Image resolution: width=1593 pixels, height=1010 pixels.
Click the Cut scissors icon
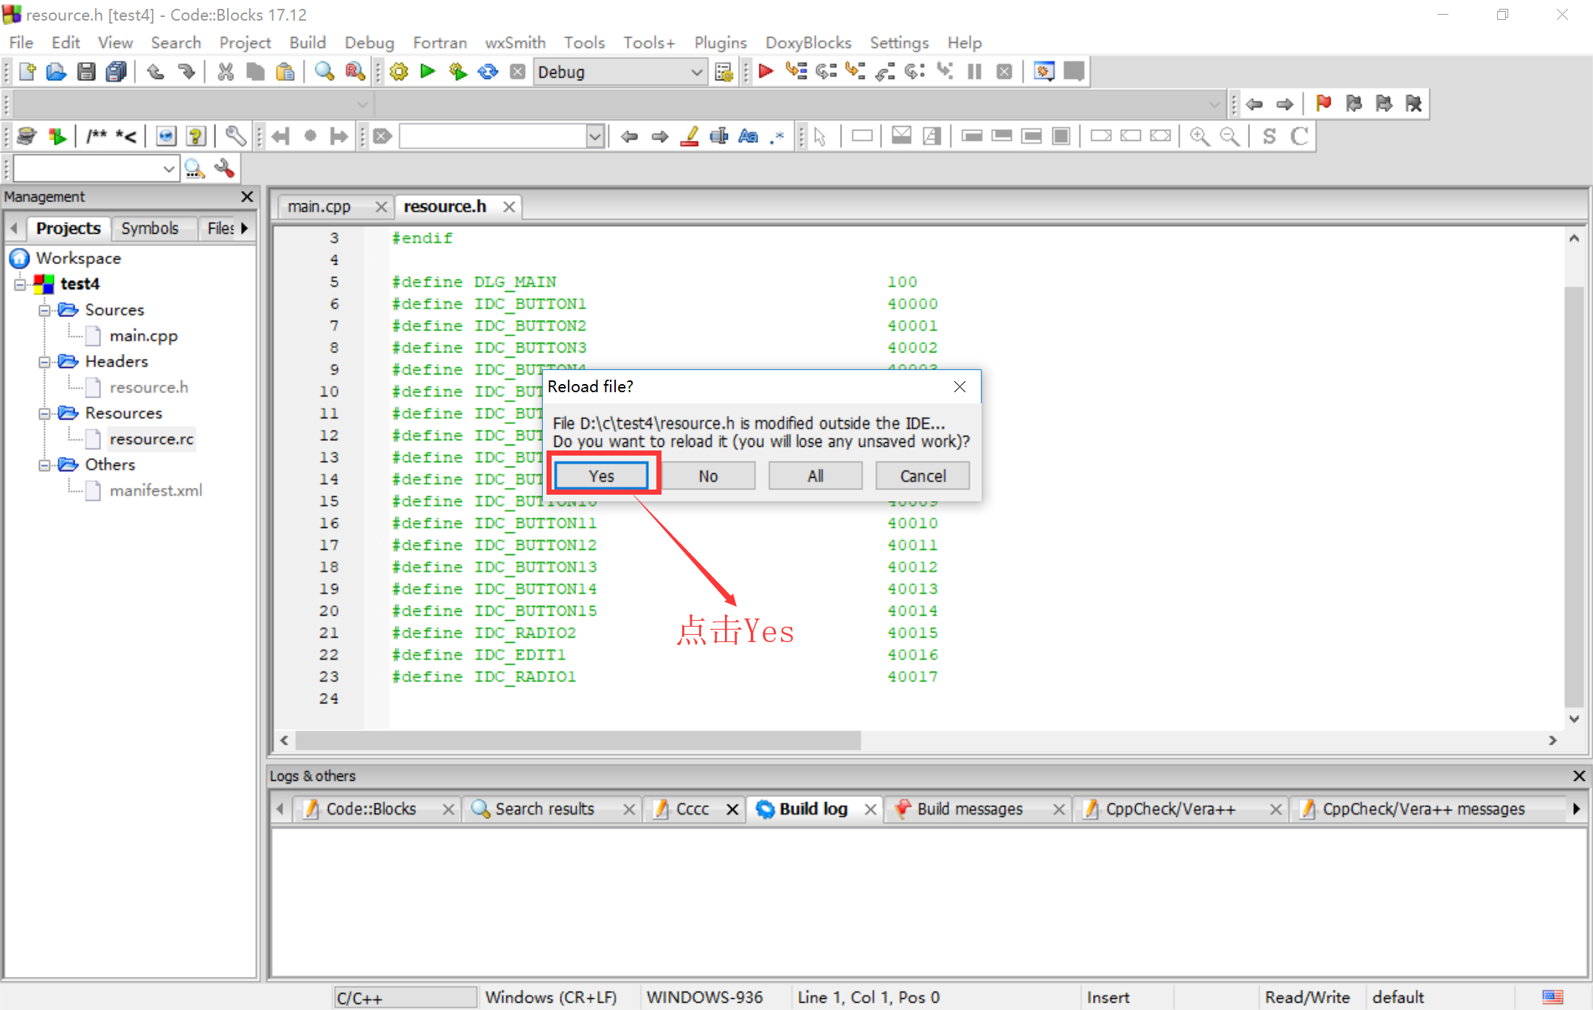pos(226,72)
